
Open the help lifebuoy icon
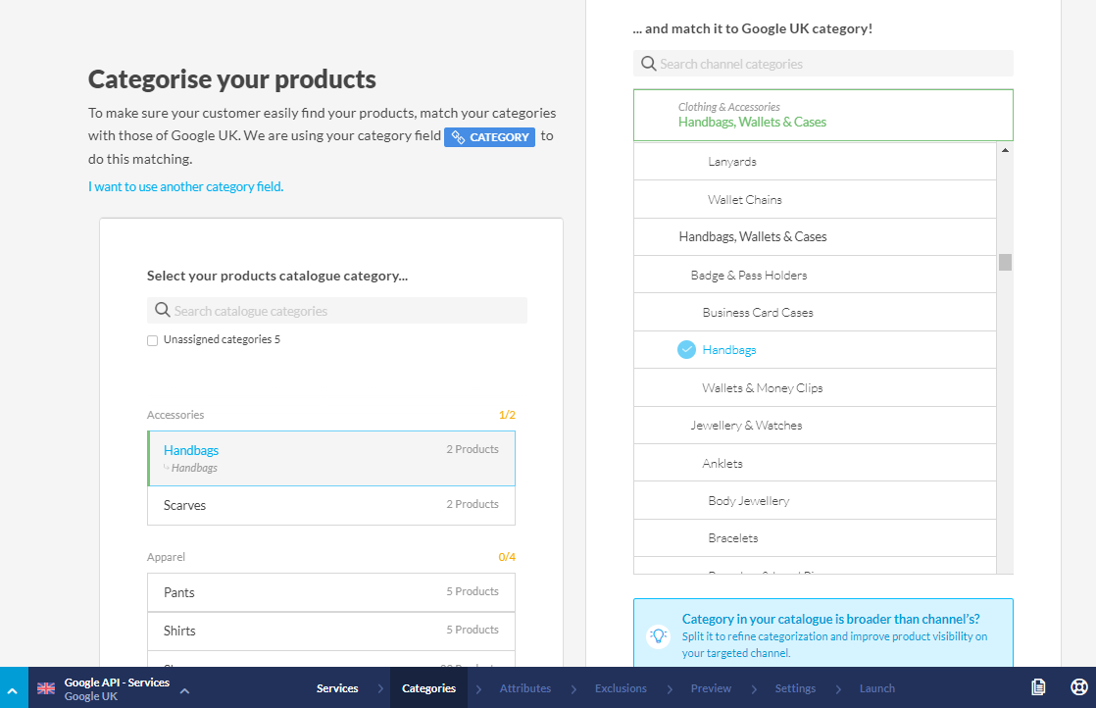[x=1078, y=687]
